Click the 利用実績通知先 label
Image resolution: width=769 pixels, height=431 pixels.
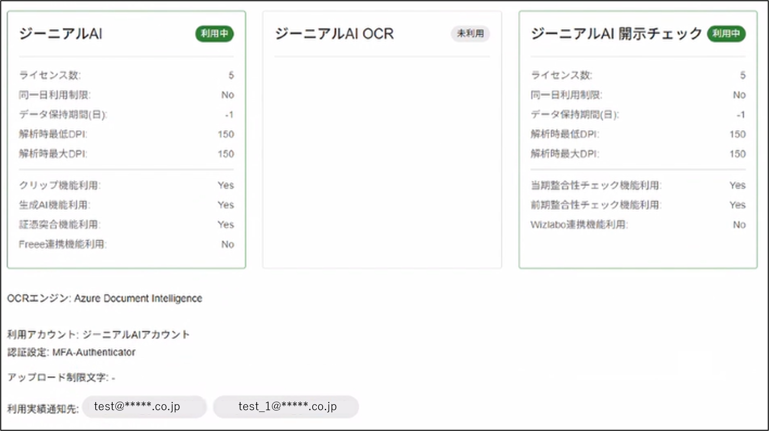coord(43,409)
